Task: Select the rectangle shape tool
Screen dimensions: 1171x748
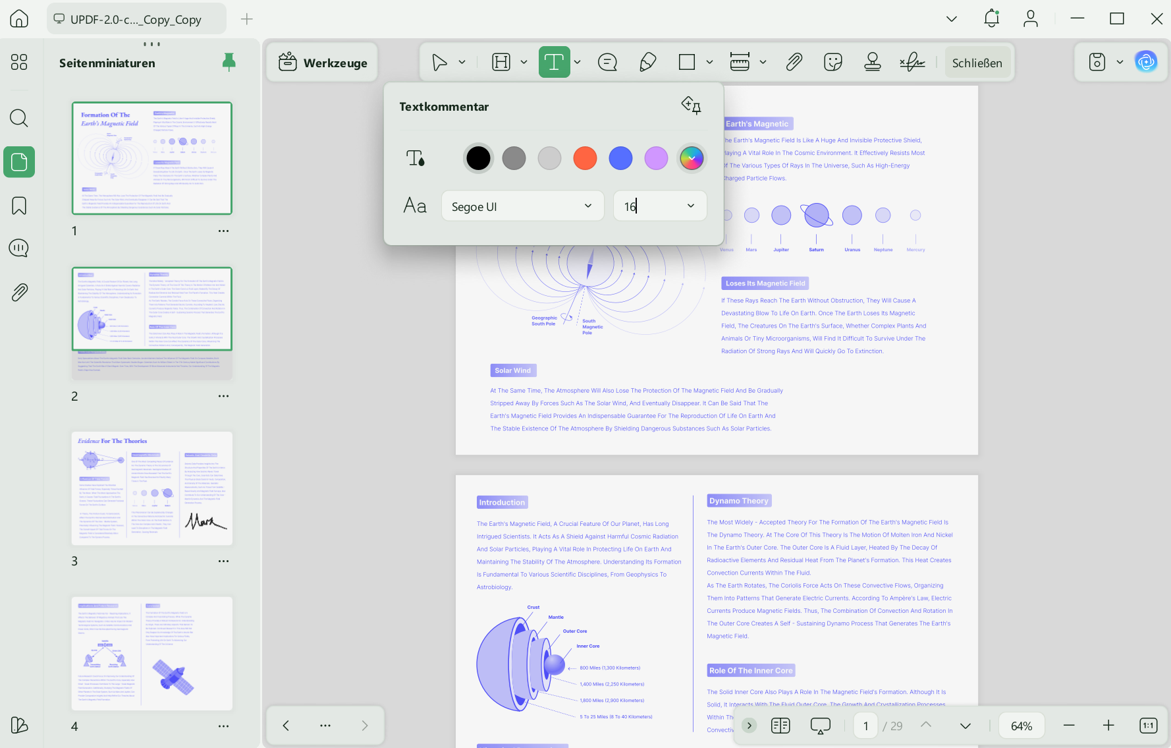Action: click(x=687, y=63)
